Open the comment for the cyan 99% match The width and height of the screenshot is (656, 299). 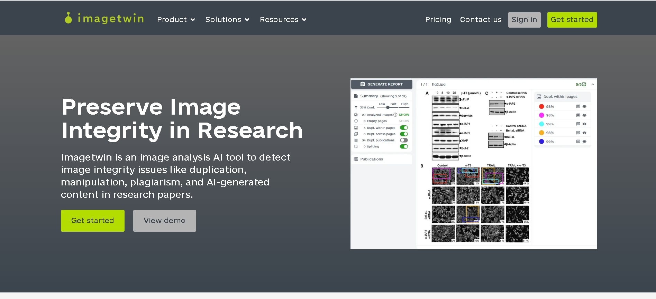[x=578, y=124]
